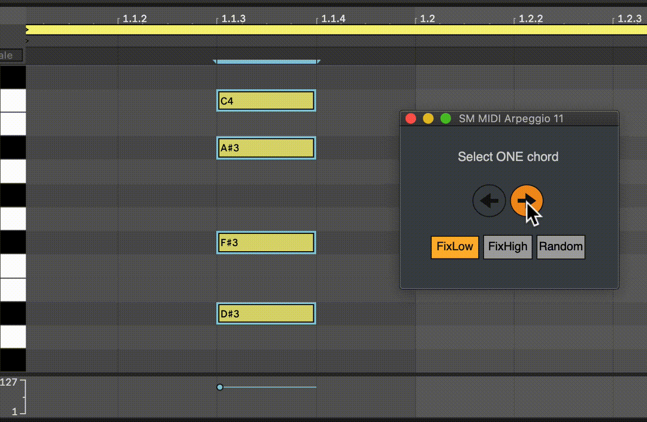Select the F#3 MIDI note
Viewport: 647px width, 422px height.
[266, 243]
